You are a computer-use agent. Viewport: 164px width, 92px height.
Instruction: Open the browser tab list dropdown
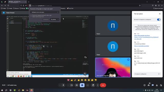click(x=147, y=2)
